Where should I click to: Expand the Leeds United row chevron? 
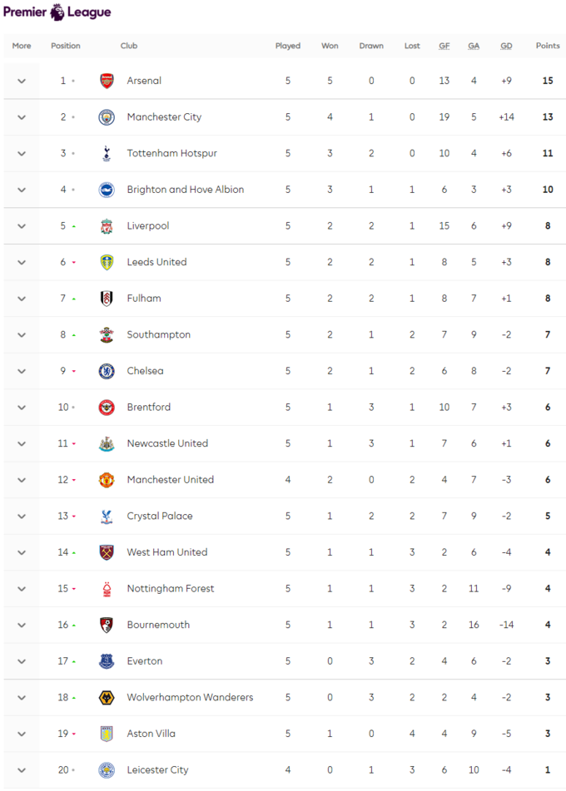[22, 262]
